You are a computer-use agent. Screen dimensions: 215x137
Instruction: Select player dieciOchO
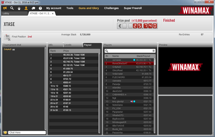coord(129,91)
